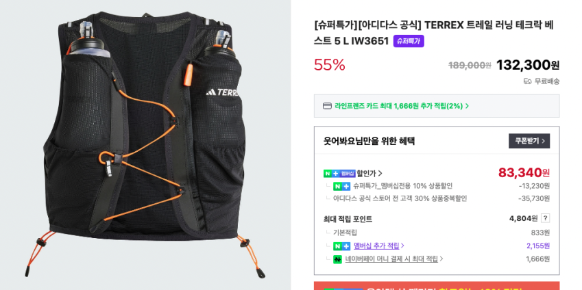Click the TERREX vest product image

pos(145,145)
